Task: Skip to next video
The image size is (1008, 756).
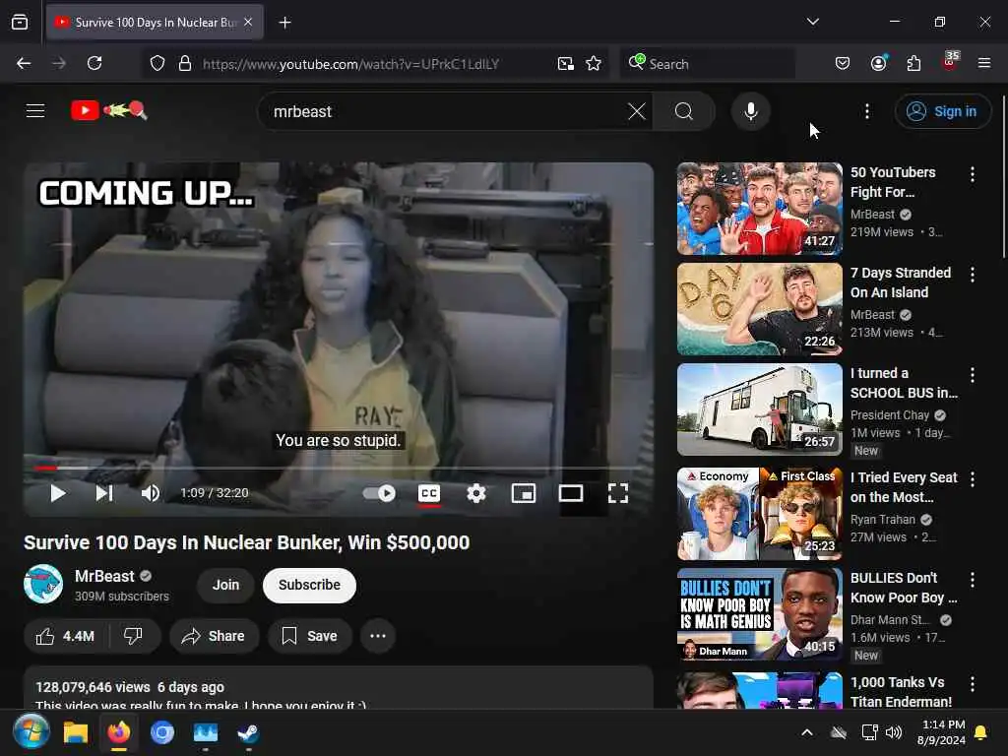Action: [104, 493]
